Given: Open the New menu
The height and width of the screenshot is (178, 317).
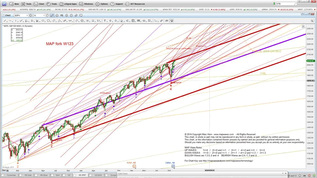Looking at the screenshot, I should pos(14,4).
